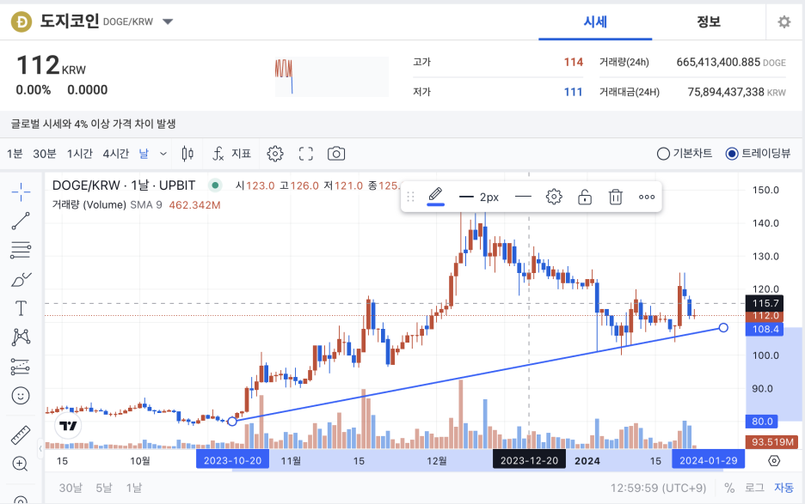Open the emoji icons tool

point(21,395)
